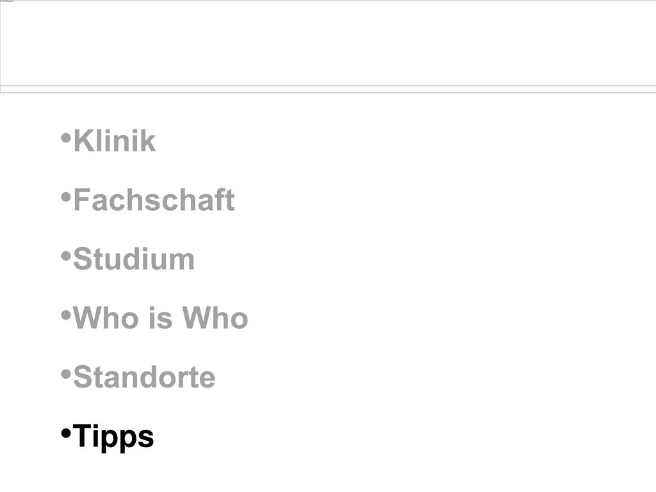Click the last Who in fourth entry
656x492 pixels.
(215, 318)
